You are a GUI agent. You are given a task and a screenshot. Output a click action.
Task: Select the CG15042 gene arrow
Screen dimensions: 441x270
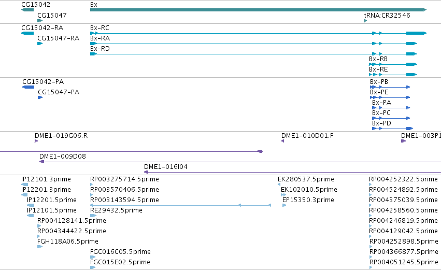[27, 10]
